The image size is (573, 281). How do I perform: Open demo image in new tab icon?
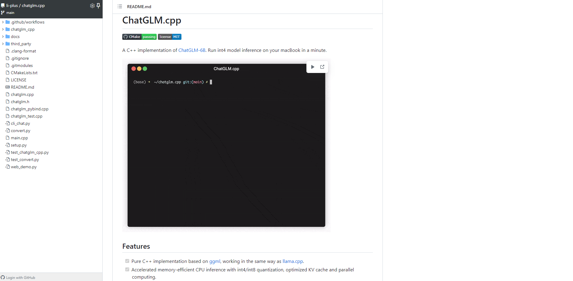click(x=322, y=67)
